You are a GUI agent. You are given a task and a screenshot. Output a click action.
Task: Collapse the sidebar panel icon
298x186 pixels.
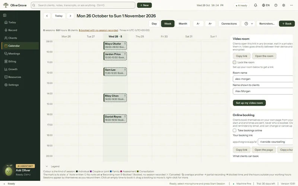(x=5, y=15)
